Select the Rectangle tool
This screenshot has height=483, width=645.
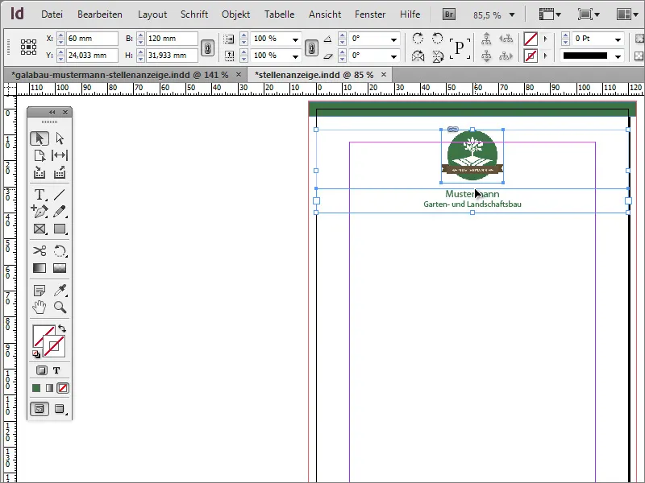point(60,229)
